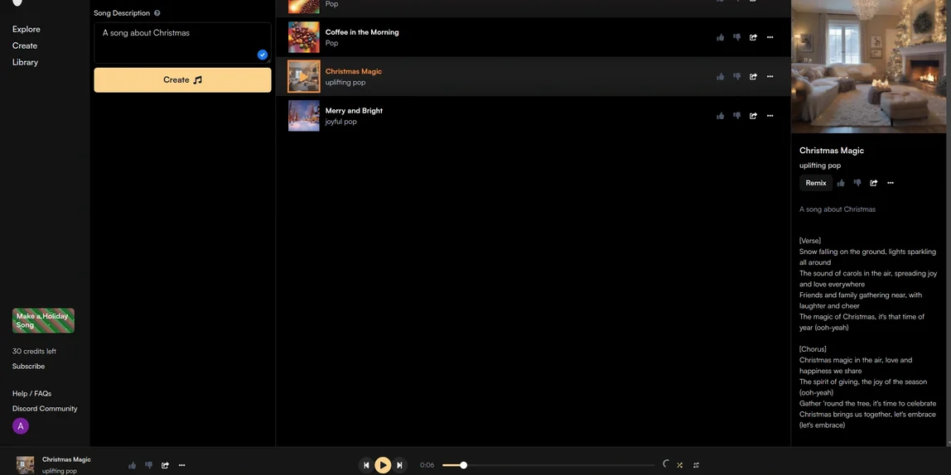Share Christmas Magic from the song list row

[753, 77]
